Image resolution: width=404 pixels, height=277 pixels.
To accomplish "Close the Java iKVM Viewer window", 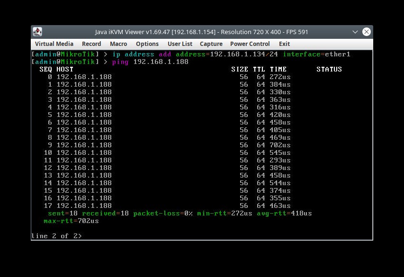I will click(367, 32).
